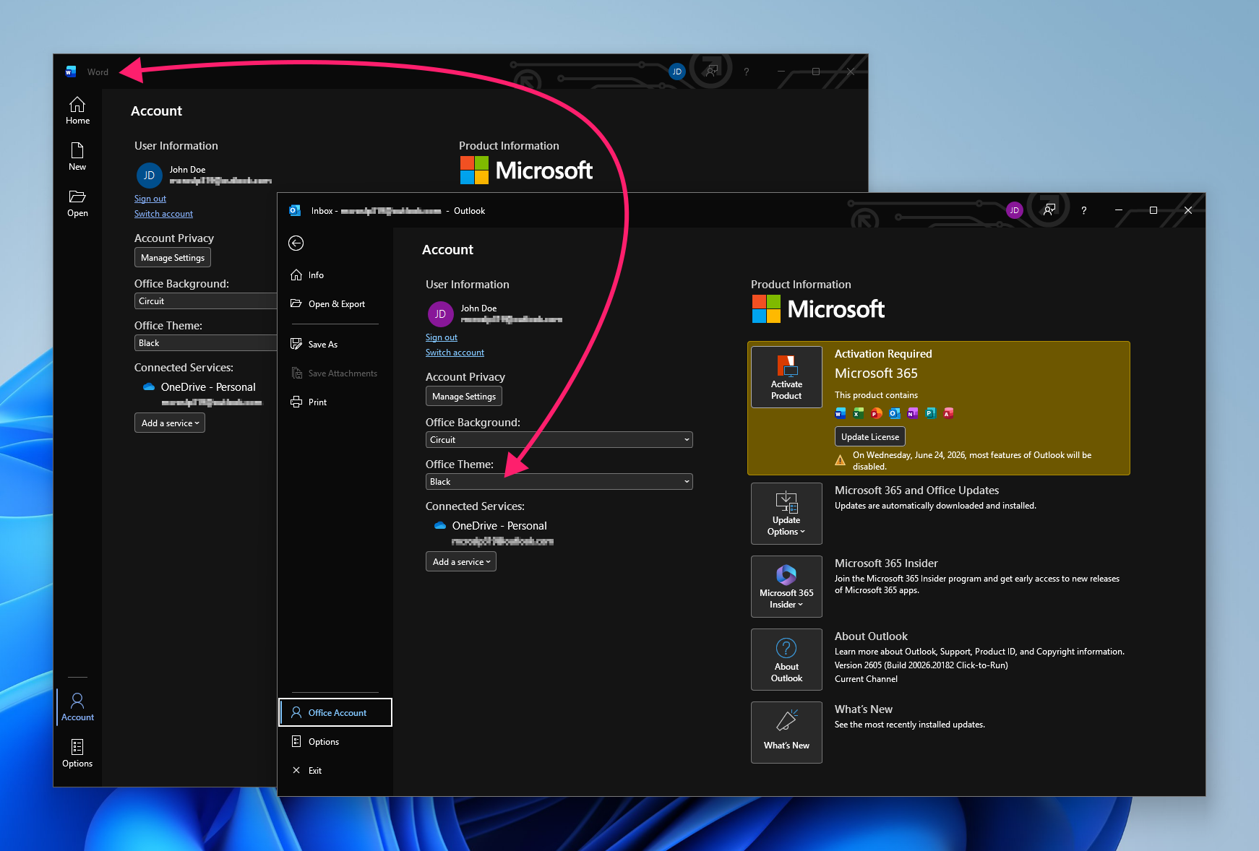Click About Outlook button
Screen dimensions: 1259x851
[786, 660]
